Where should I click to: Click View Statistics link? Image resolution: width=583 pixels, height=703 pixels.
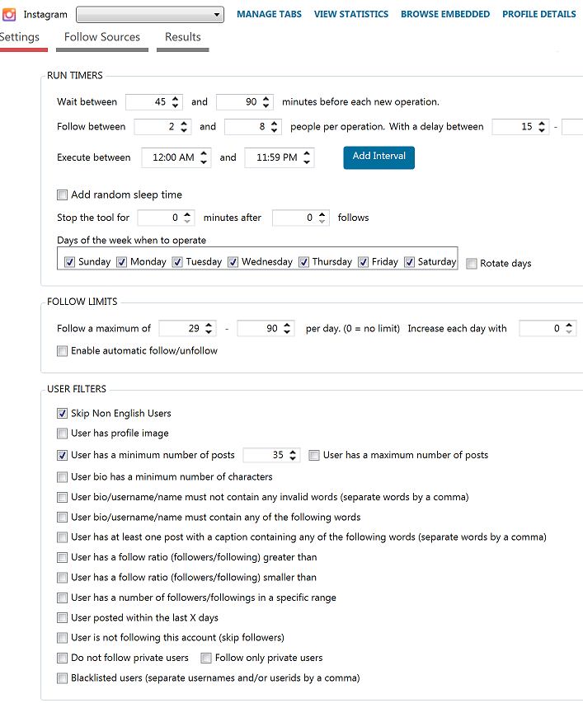point(350,14)
